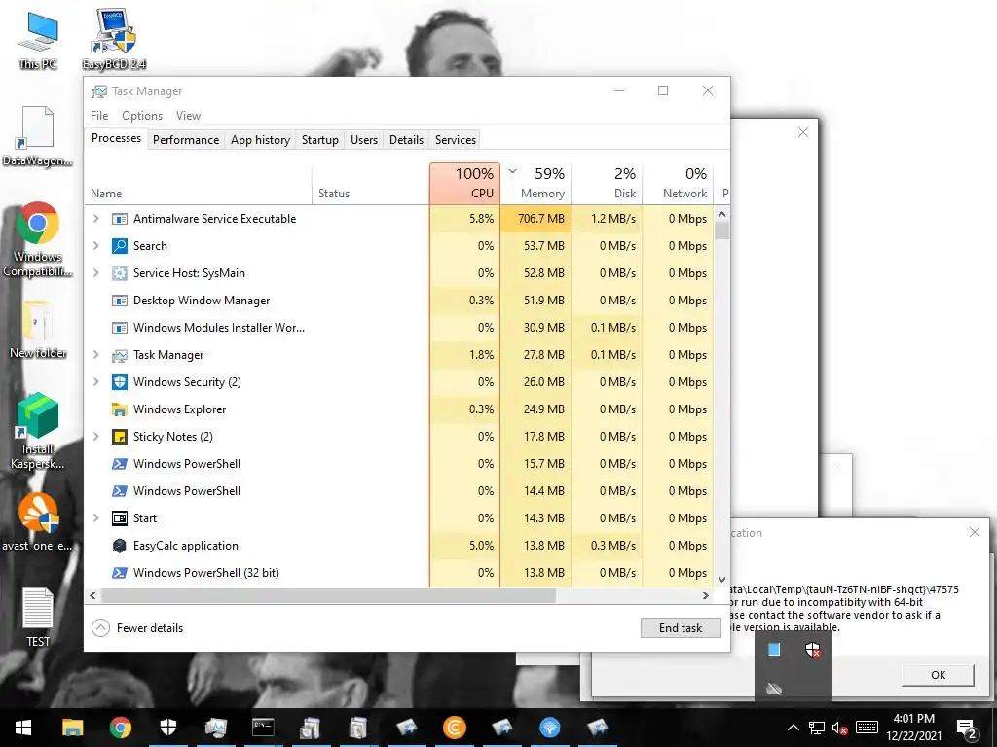Open Google Chrome from the taskbar

120,728
